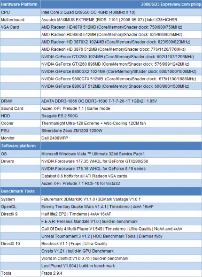Click the NVIDIA GeForce 9800GX2 1024MB row
This screenshot has height=277, width=202.
(121, 71)
